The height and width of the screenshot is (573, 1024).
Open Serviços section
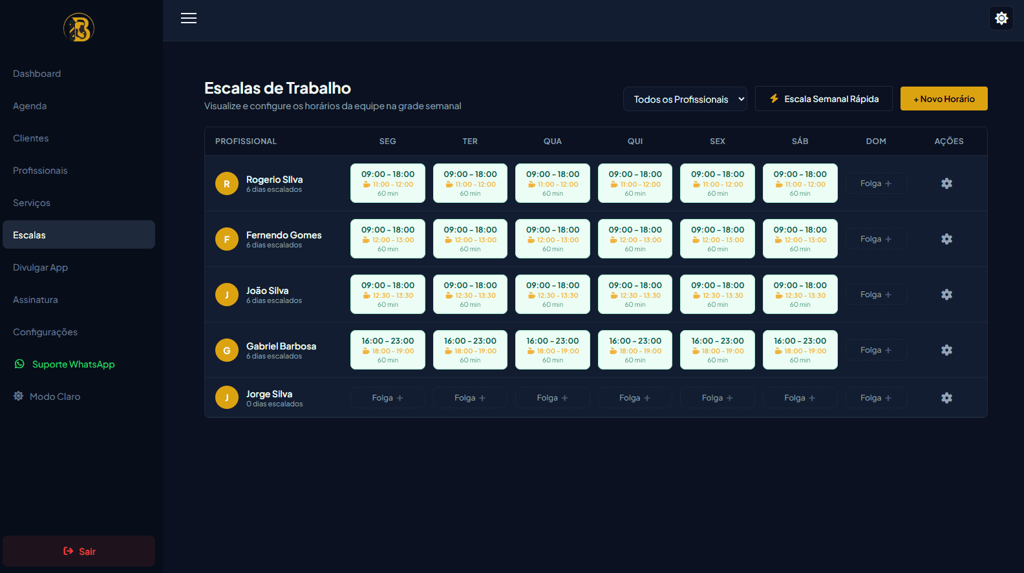[x=79, y=203]
